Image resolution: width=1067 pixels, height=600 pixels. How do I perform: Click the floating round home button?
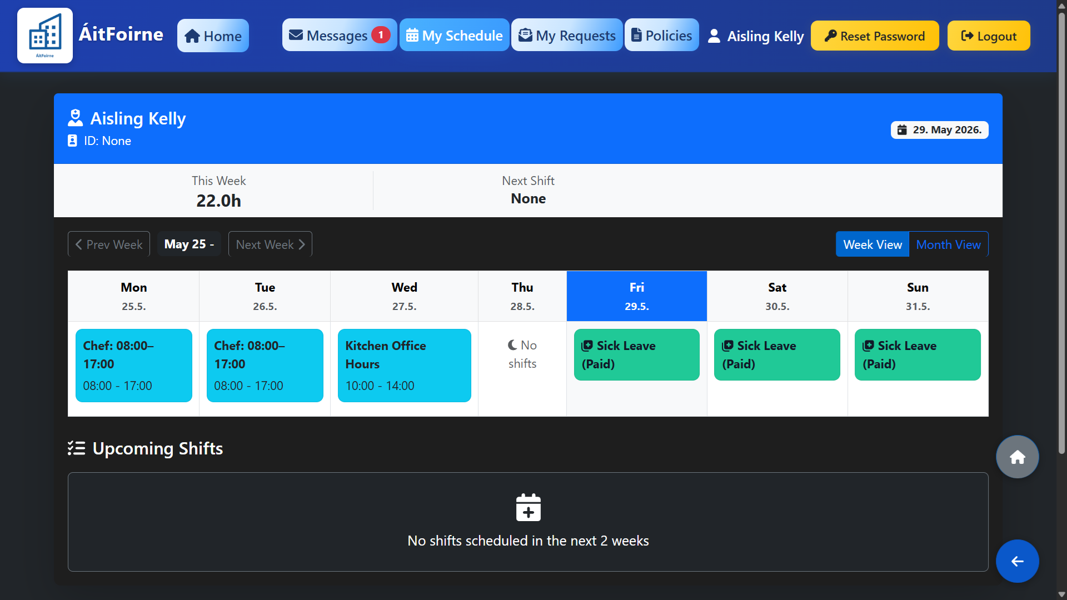[x=1017, y=457]
